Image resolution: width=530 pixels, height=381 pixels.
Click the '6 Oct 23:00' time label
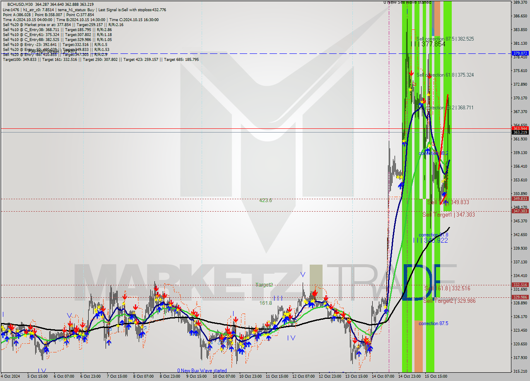click(90, 377)
